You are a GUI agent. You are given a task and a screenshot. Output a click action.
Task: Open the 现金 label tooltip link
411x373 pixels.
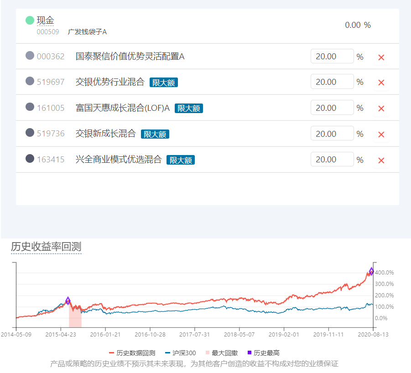tap(45, 21)
